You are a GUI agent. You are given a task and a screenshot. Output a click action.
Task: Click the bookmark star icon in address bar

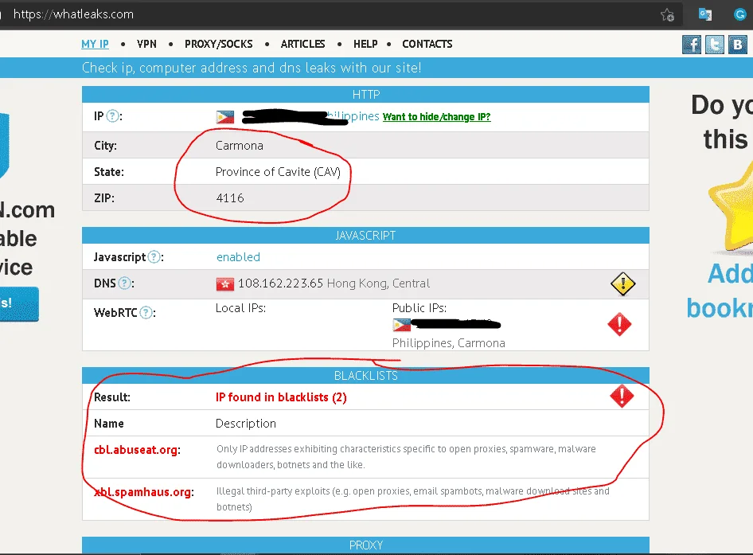[667, 15]
